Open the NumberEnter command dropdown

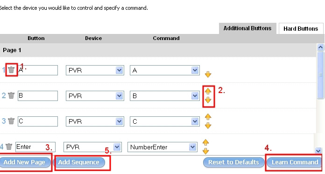192,147
